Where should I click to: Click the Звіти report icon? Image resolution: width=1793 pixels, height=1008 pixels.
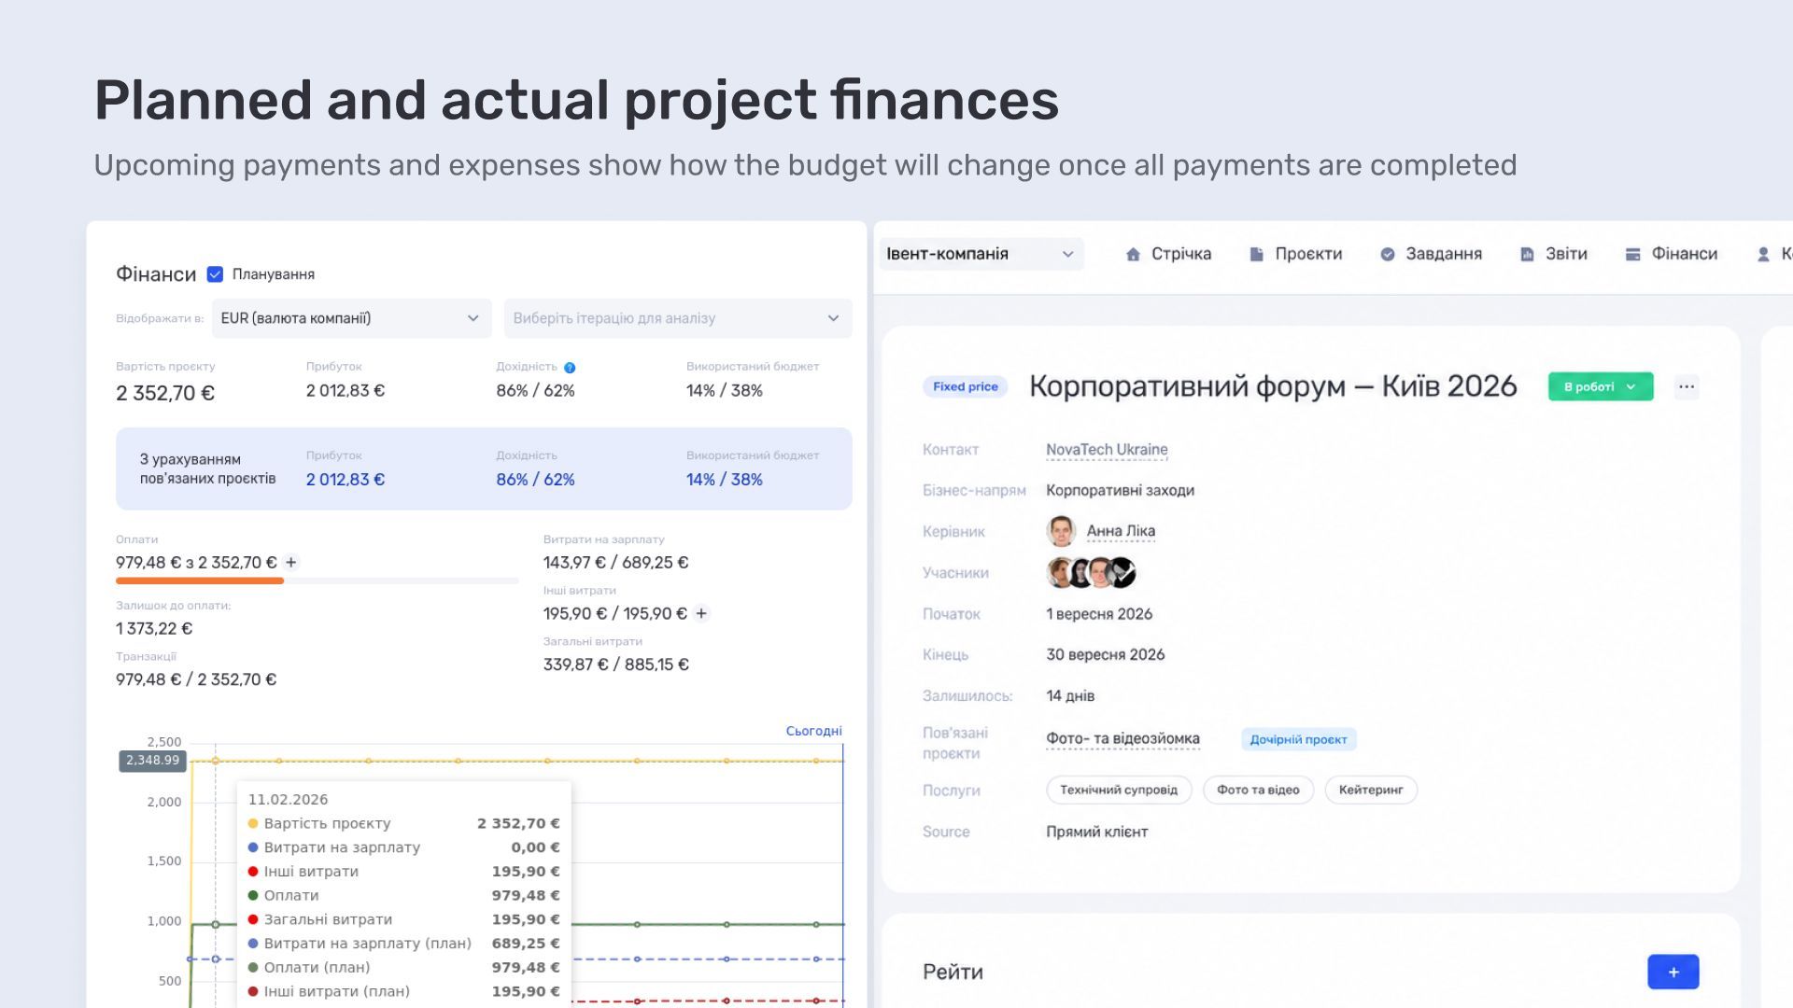pyautogui.click(x=1527, y=254)
